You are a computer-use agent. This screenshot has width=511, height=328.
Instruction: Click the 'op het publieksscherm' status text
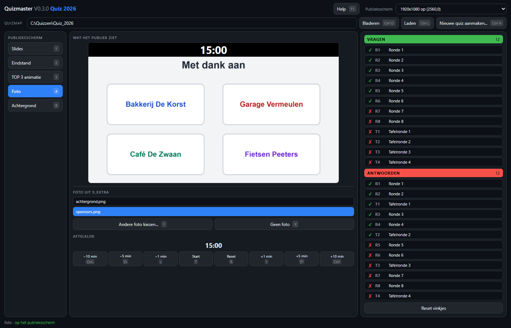tap(35, 323)
